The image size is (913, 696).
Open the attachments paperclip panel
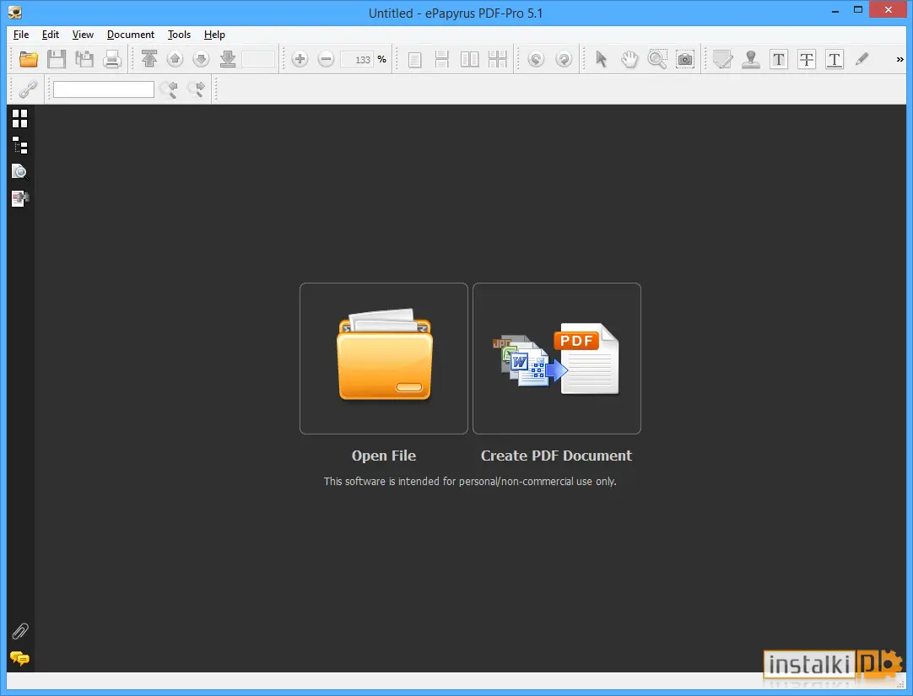(x=19, y=631)
